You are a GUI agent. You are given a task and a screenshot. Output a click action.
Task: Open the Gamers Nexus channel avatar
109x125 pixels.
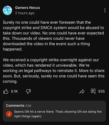[7, 10]
